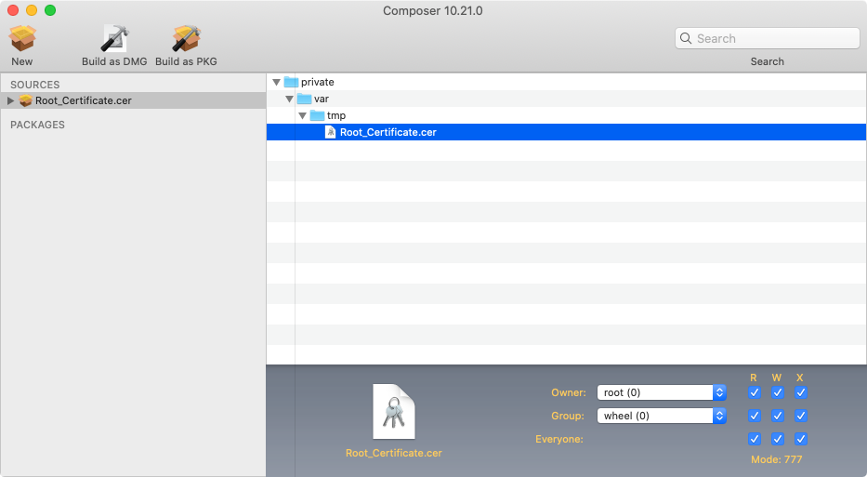Collapse the tmp folder disclosure triangle
Image resolution: width=867 pixels, height=477 pixels.
tap(302, 115)
